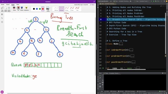Open the Python Console tool window
168x94 pixels.
pos(141,91)
